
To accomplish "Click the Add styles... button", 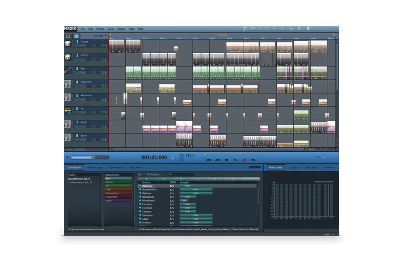I will tap(154, 174).
